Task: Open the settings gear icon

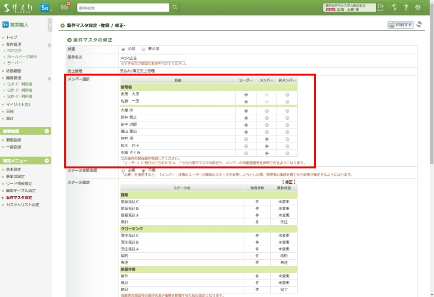Action: pyautogui.click(x=418, y=7)
